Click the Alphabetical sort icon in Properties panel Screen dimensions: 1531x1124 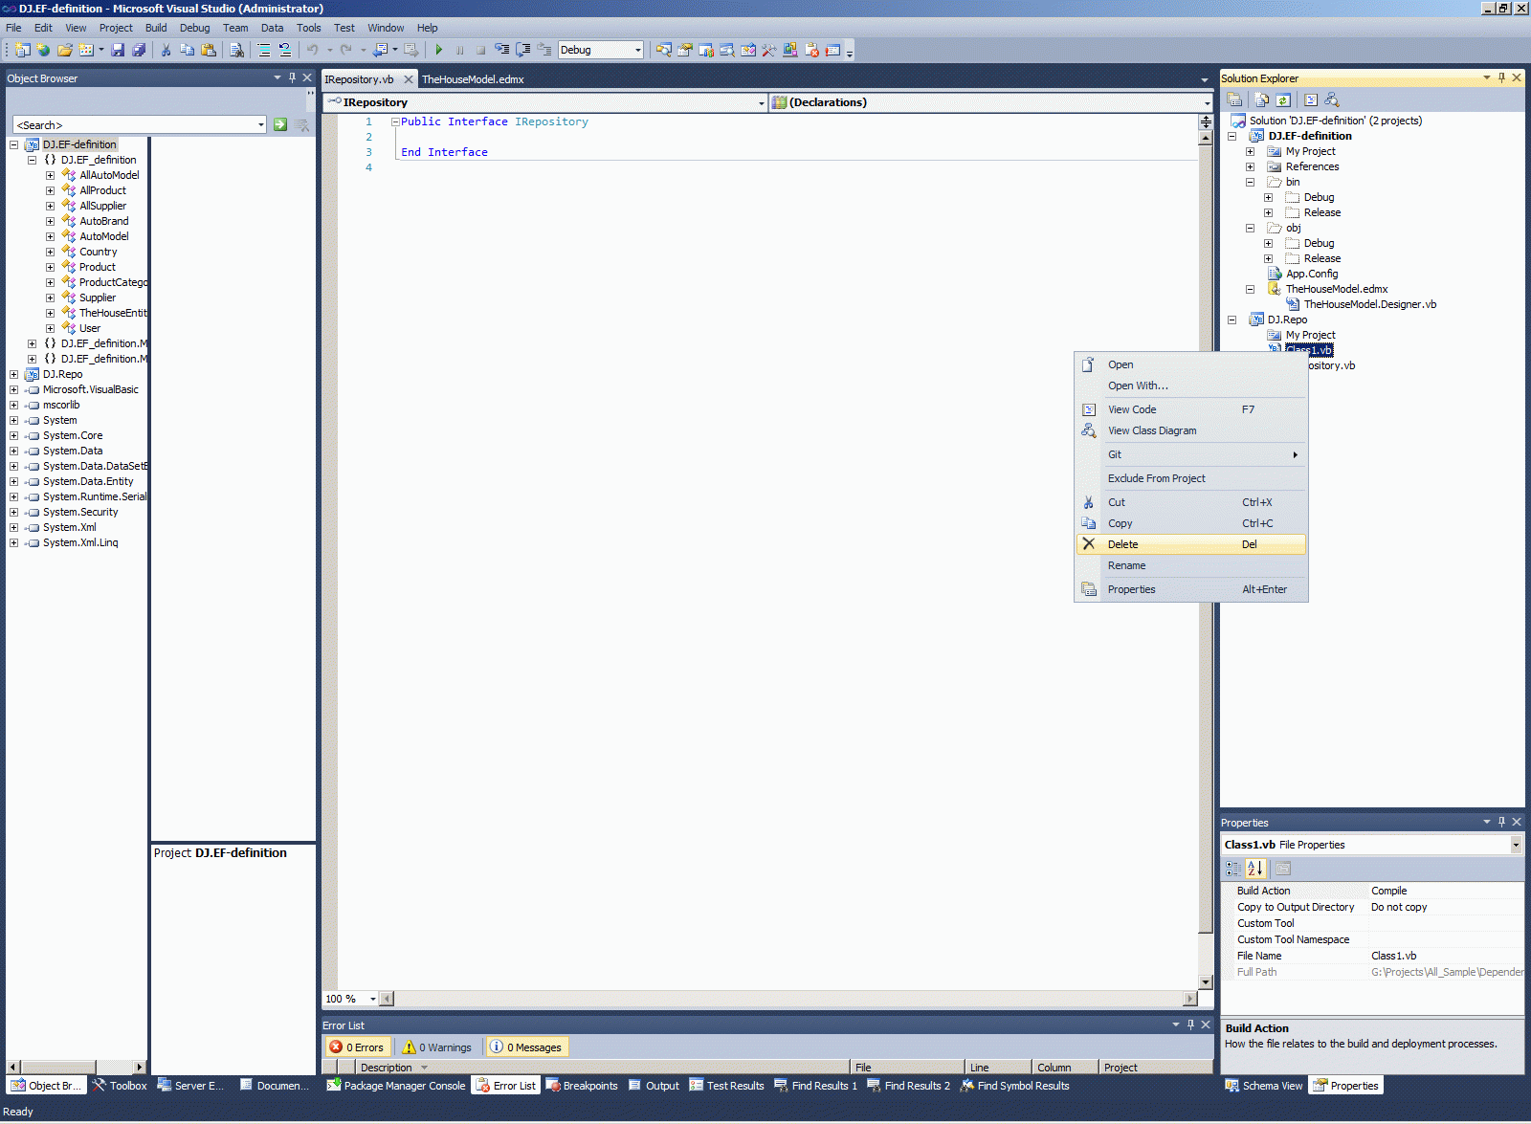coord(1255,869)
